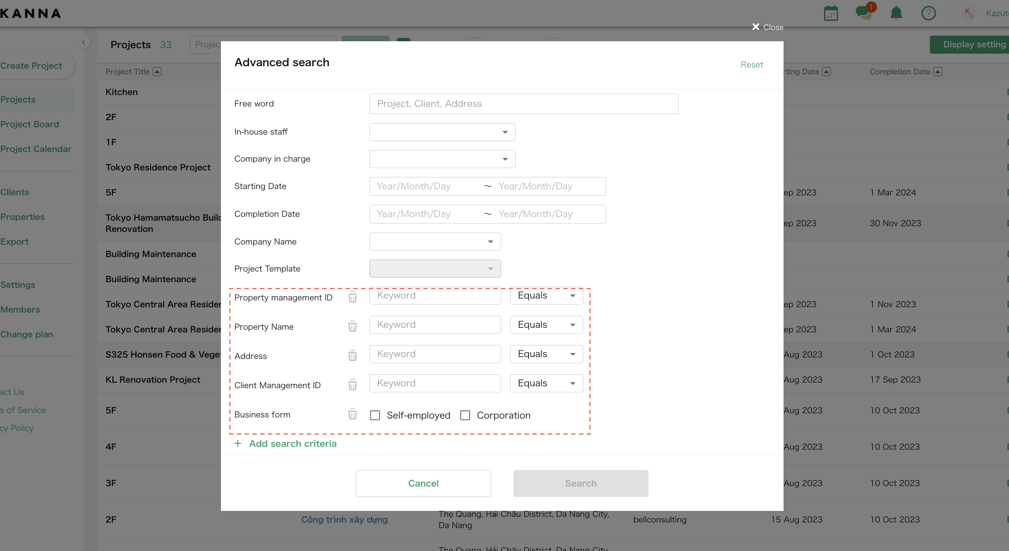Screen dimensions: 1009x551
Task: Open Project Calendar from the sidebar
Action: [x=36, y=149]
